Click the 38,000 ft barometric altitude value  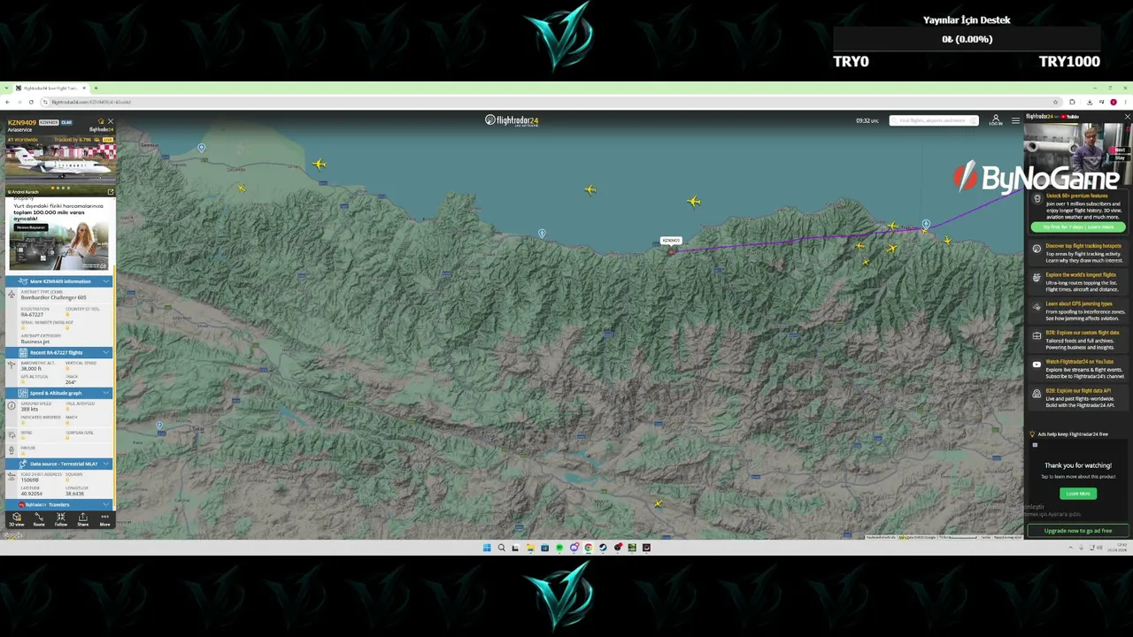point(31,369)
